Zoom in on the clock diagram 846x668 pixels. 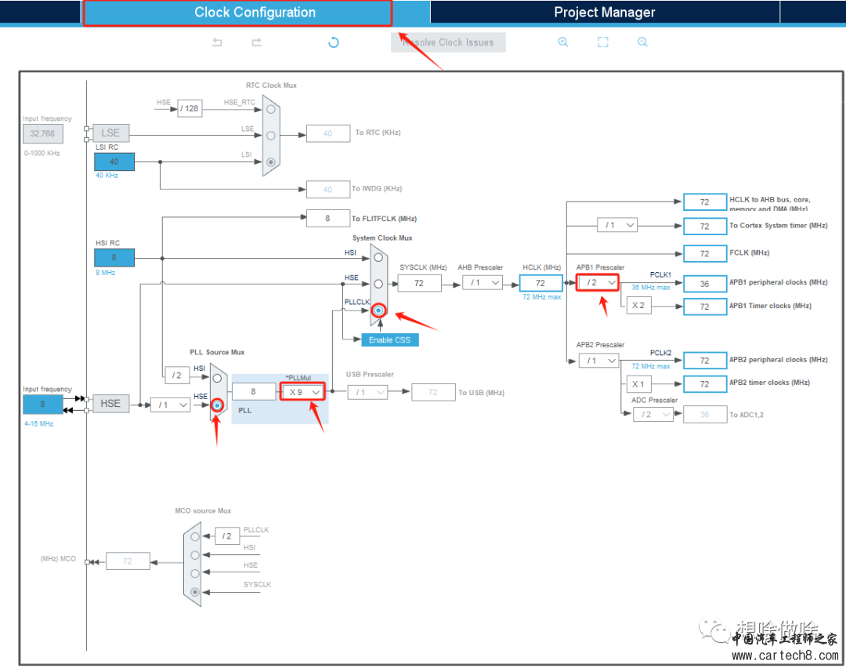pyautogui.click(x=562, y=42)
